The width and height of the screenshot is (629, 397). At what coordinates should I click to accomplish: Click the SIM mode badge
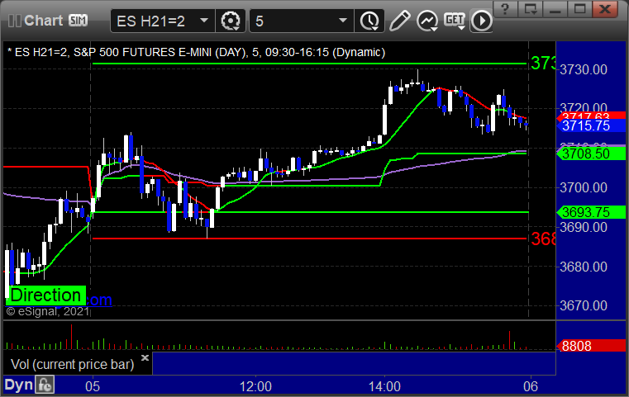point(78,20)
